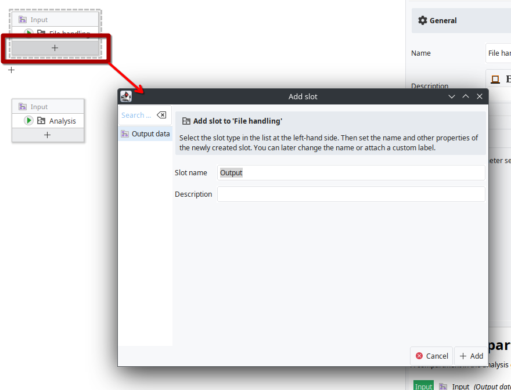Click the small plus below File handling node
This screenshot has width=511, height=390.
pos(12,70)
